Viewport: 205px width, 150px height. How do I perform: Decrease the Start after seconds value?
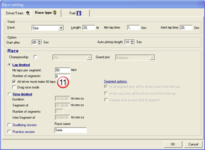coord(39,43)
